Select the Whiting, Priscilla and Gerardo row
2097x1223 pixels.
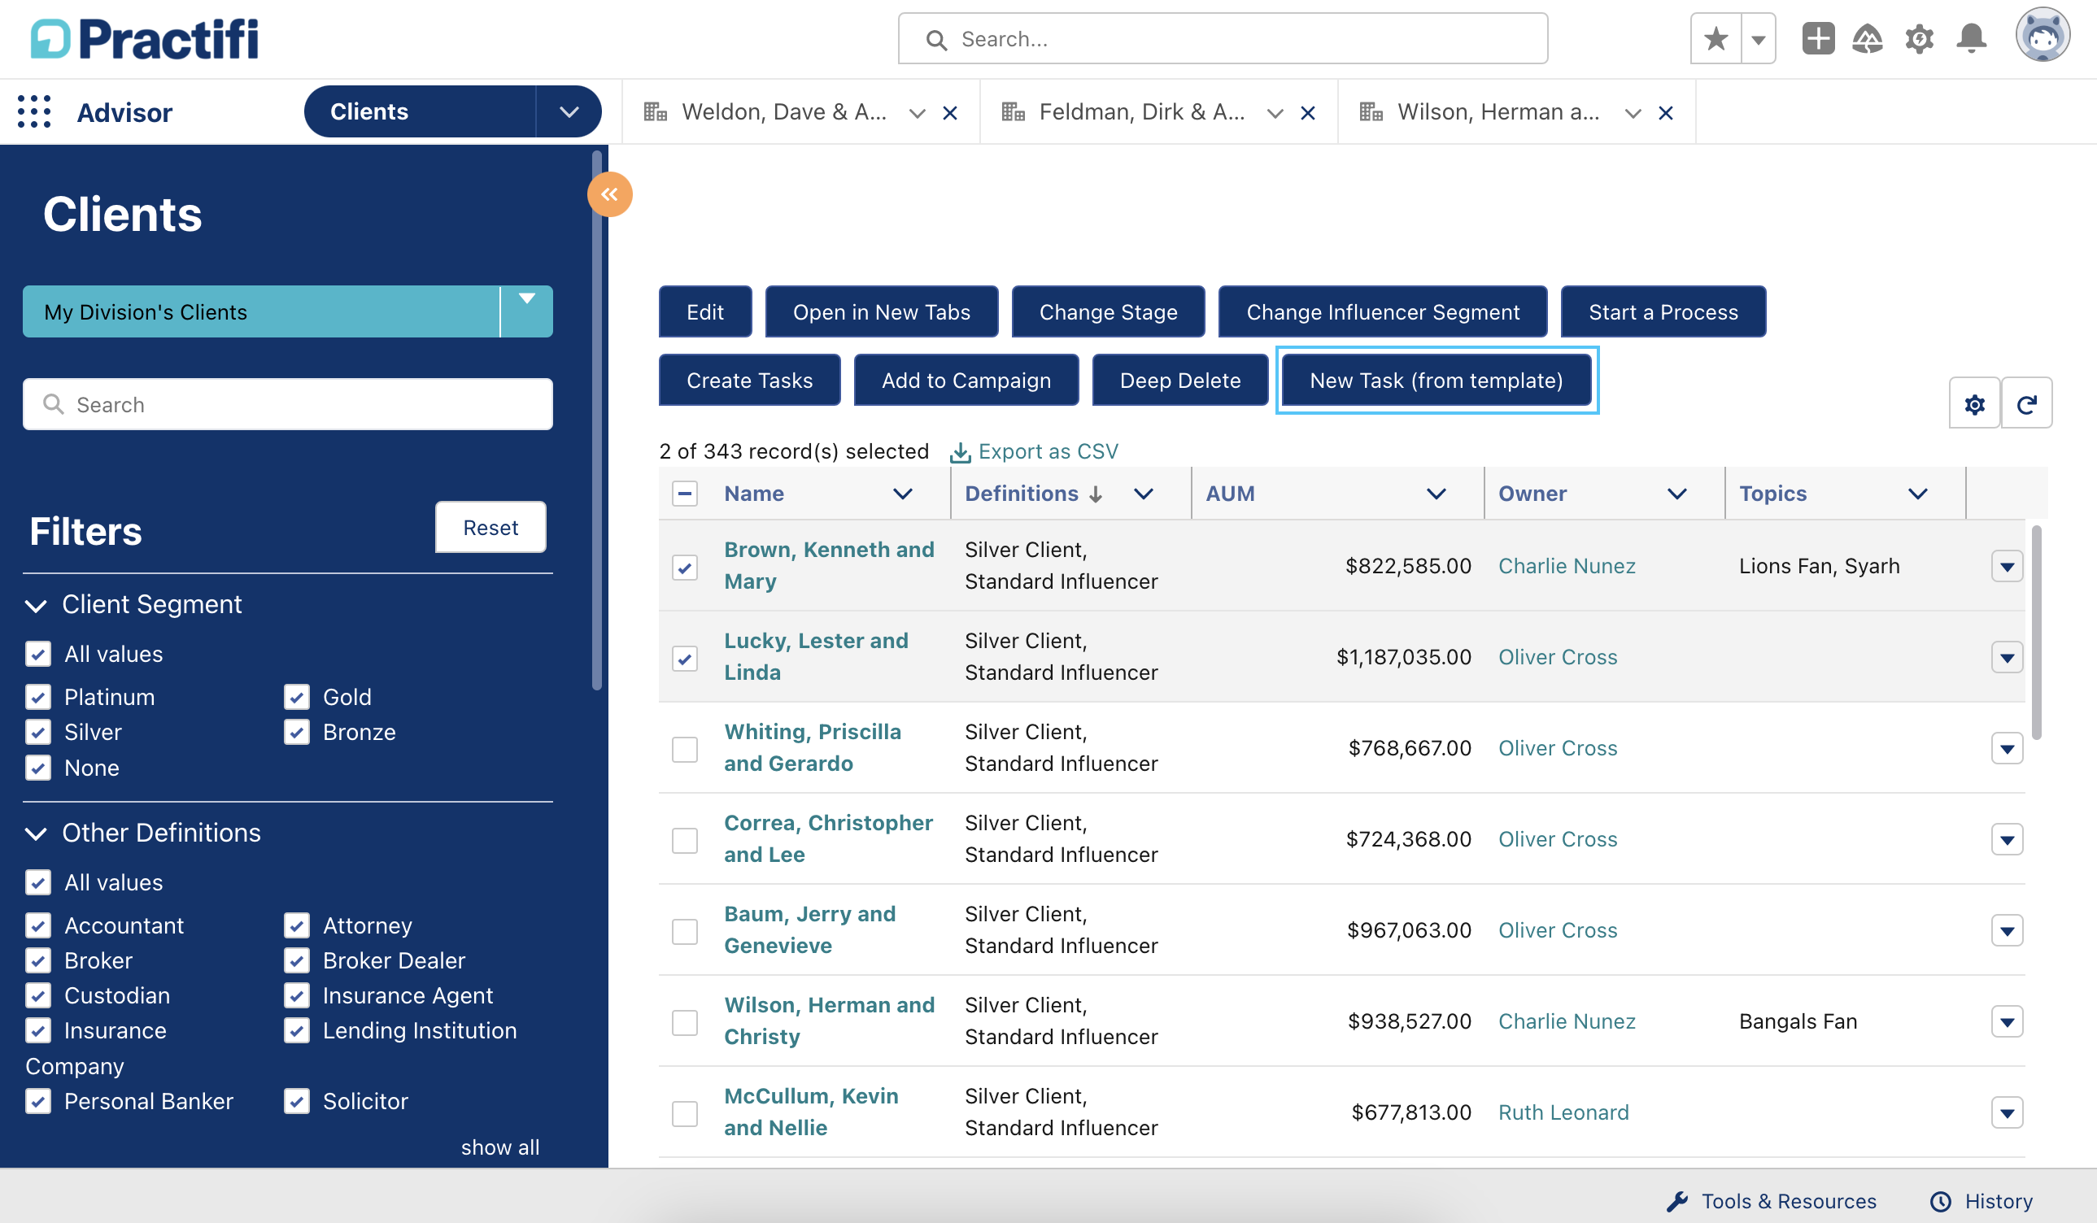point(685,750)
